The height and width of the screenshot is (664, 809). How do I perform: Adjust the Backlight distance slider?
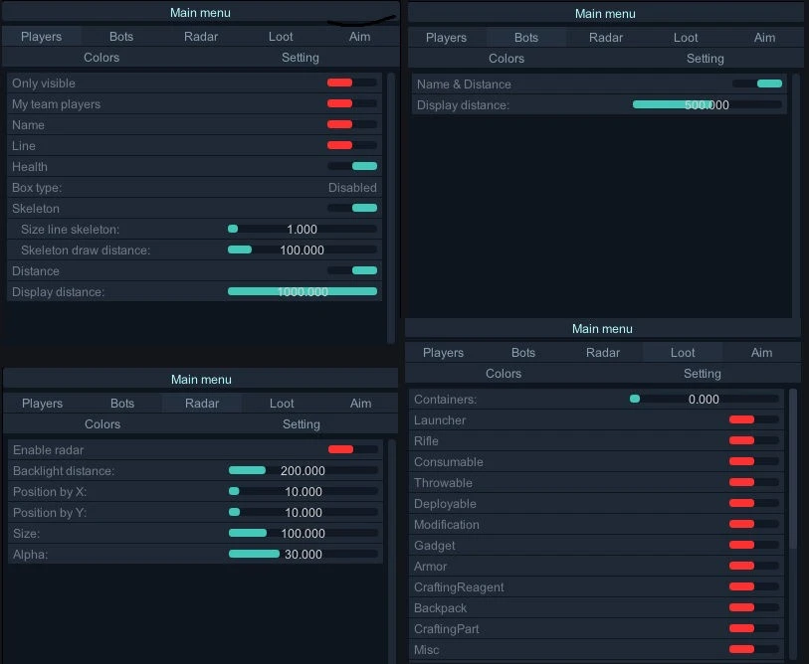pyautogui.click(x=303, y=470)
